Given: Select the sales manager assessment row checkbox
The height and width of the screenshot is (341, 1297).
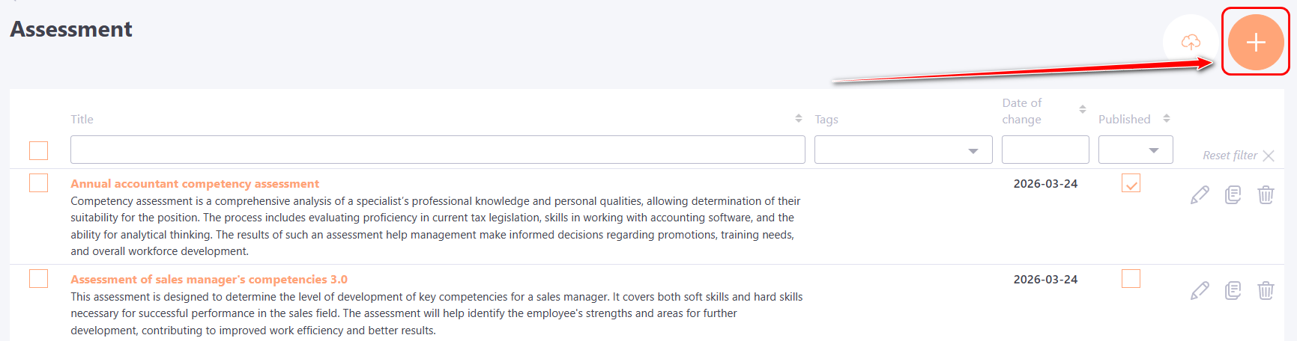Looking at the screenshot, I should point(39,279).
